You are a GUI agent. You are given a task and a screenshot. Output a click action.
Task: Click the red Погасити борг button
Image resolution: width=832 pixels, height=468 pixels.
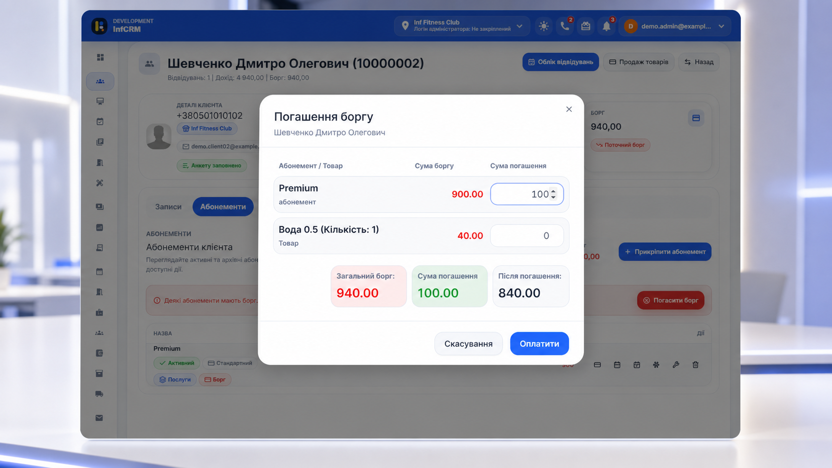[671, 300]
